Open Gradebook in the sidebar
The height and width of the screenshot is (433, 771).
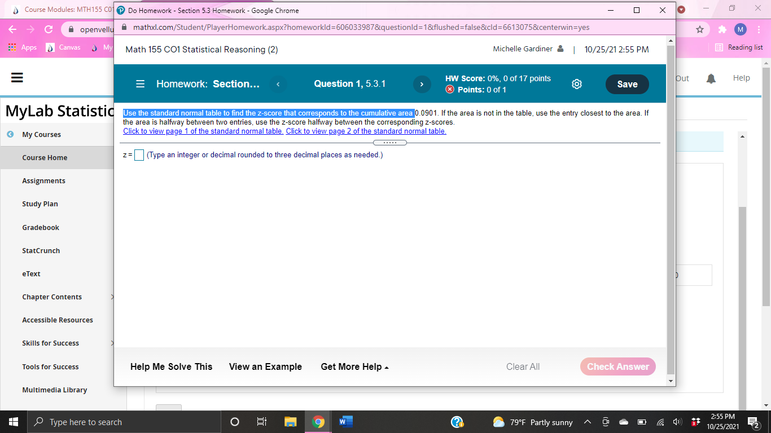(x=41, y=227)
